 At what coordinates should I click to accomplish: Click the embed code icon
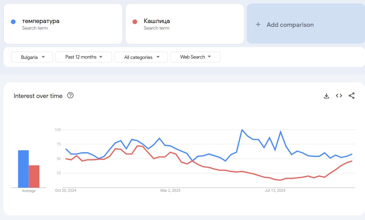coord(339,96)
